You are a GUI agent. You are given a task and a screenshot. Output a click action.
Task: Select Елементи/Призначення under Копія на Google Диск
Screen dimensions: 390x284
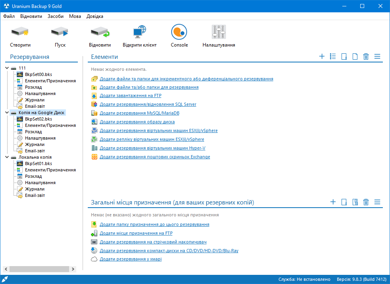50,125
